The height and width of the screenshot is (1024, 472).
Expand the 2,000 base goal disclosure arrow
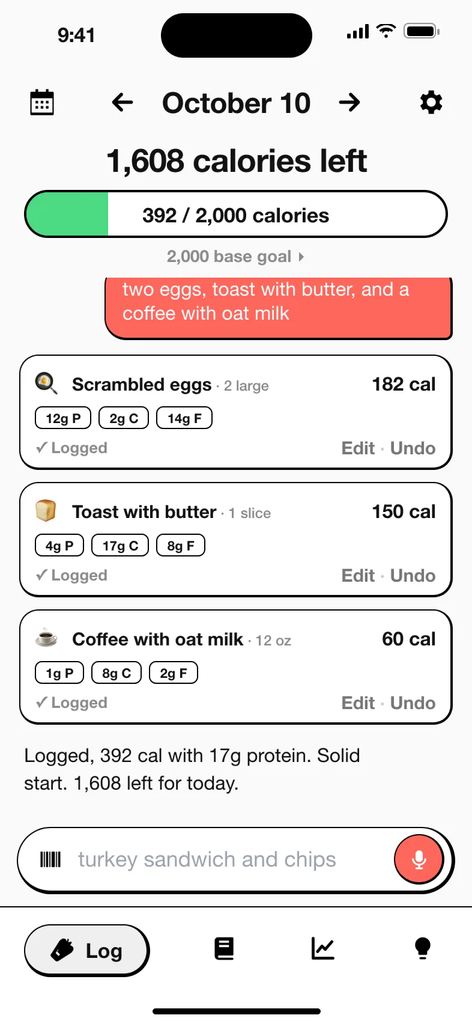point(301,257)
